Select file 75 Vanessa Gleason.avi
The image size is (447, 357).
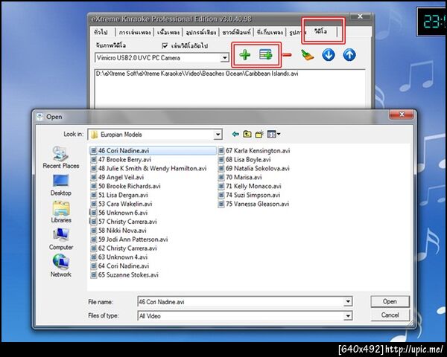pos(254,204)
